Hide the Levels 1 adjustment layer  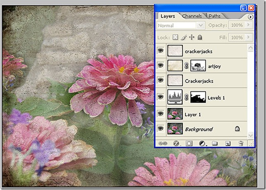161,97
